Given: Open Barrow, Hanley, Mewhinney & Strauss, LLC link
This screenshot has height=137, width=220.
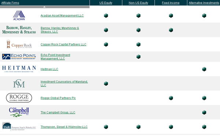Looking at the screenshot, I should pyautogui.click(x=60, y=30).
